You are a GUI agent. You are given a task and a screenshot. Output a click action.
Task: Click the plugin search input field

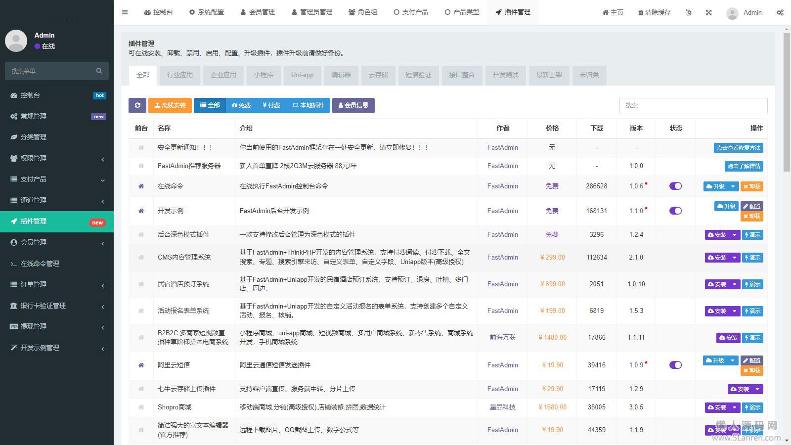693,105
